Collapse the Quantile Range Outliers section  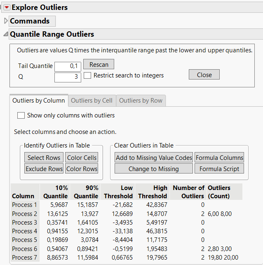(5, 35)
